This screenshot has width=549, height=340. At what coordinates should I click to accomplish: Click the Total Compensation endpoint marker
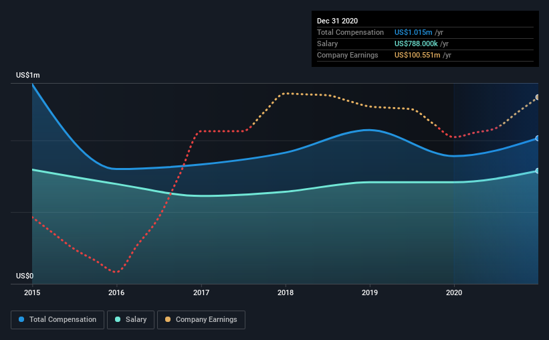pos(537,139)
